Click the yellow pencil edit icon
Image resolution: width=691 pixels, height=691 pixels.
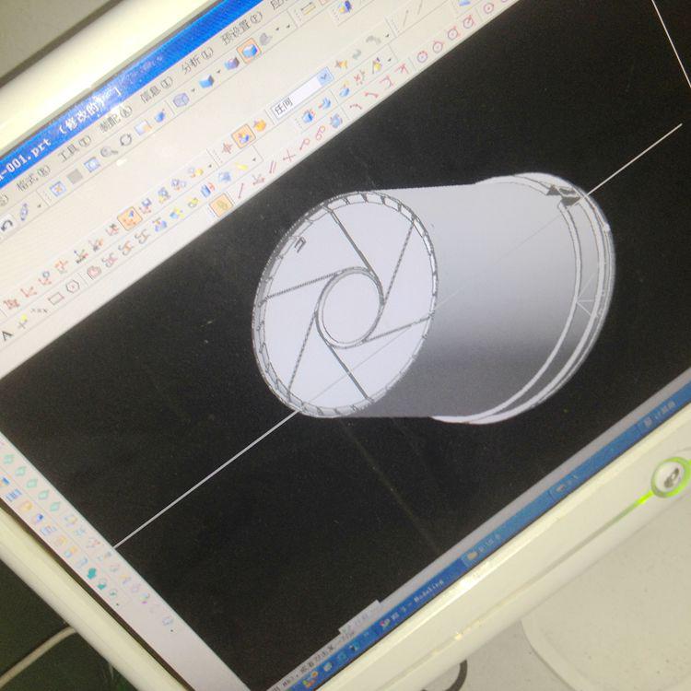coord(242,167)
